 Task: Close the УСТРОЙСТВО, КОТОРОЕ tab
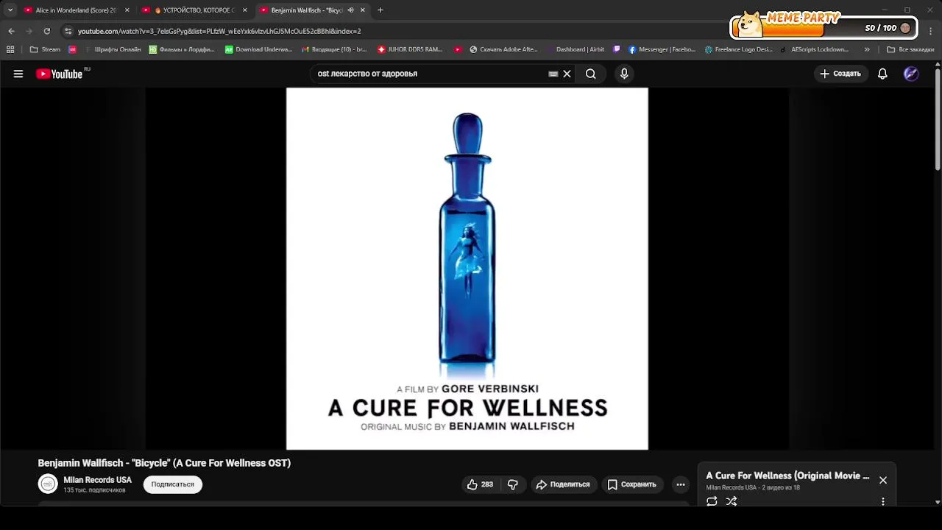click(244, 10)
